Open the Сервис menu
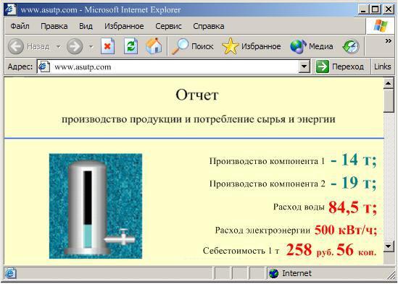 168,26
